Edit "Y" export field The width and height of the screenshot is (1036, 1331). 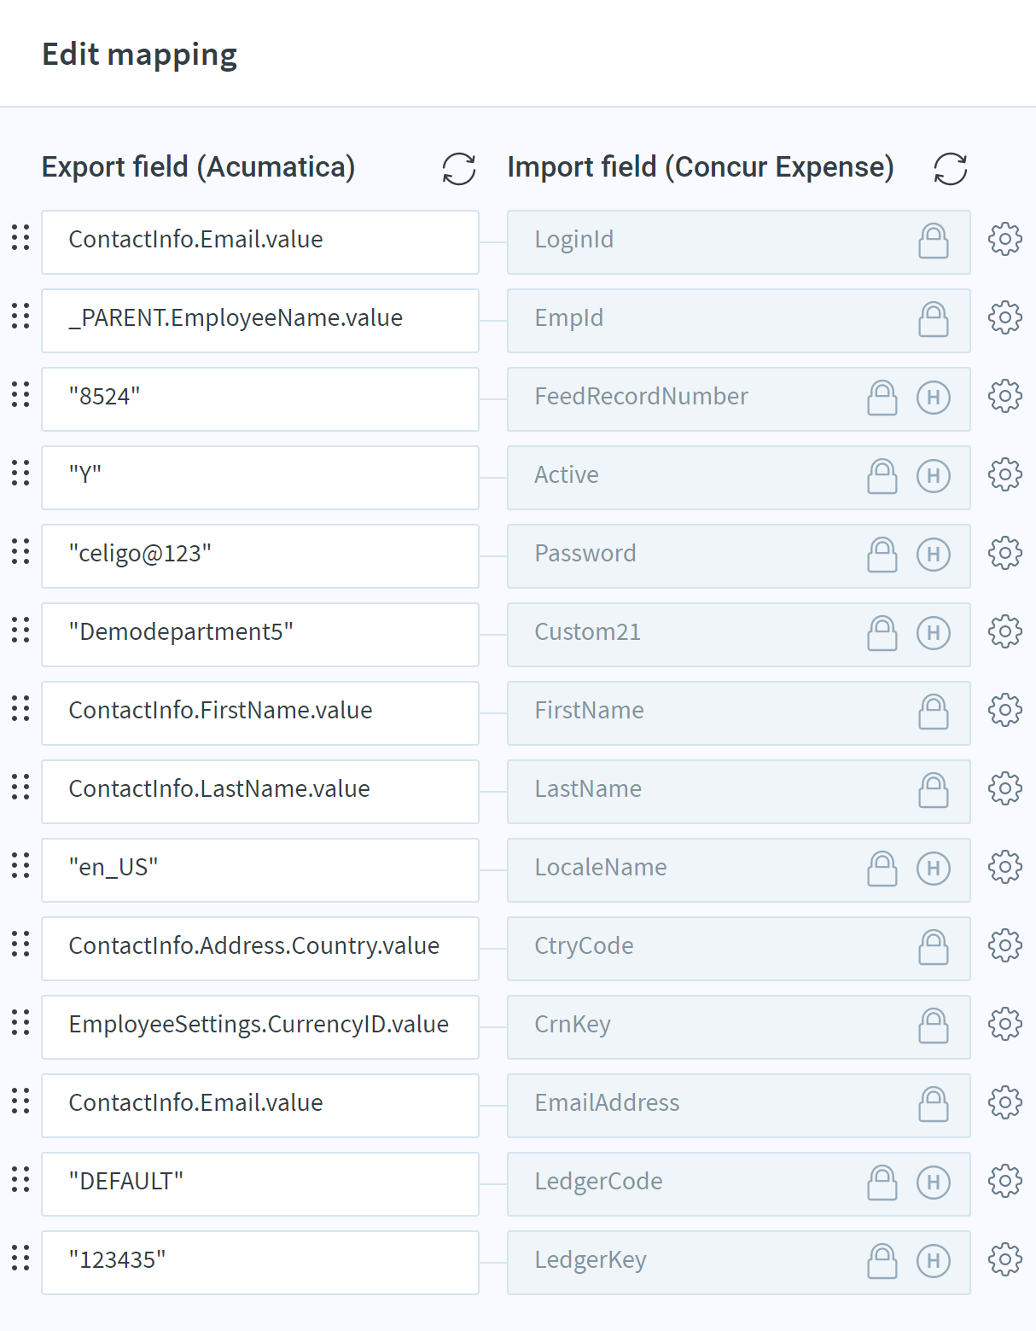[260, 478]
